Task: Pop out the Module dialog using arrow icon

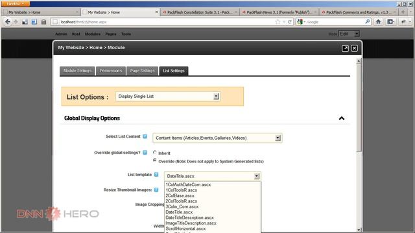Action: click(345, 48)
